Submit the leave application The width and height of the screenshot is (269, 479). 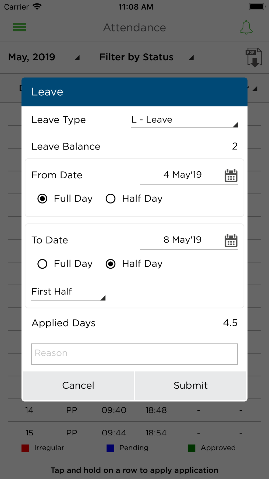[191, 386]
